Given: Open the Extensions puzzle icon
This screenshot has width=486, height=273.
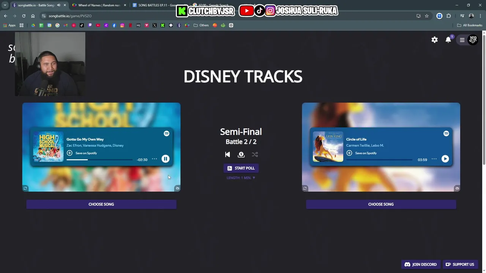Looking at the screenshot, I should pyautogui.click(x=449, y=16).
